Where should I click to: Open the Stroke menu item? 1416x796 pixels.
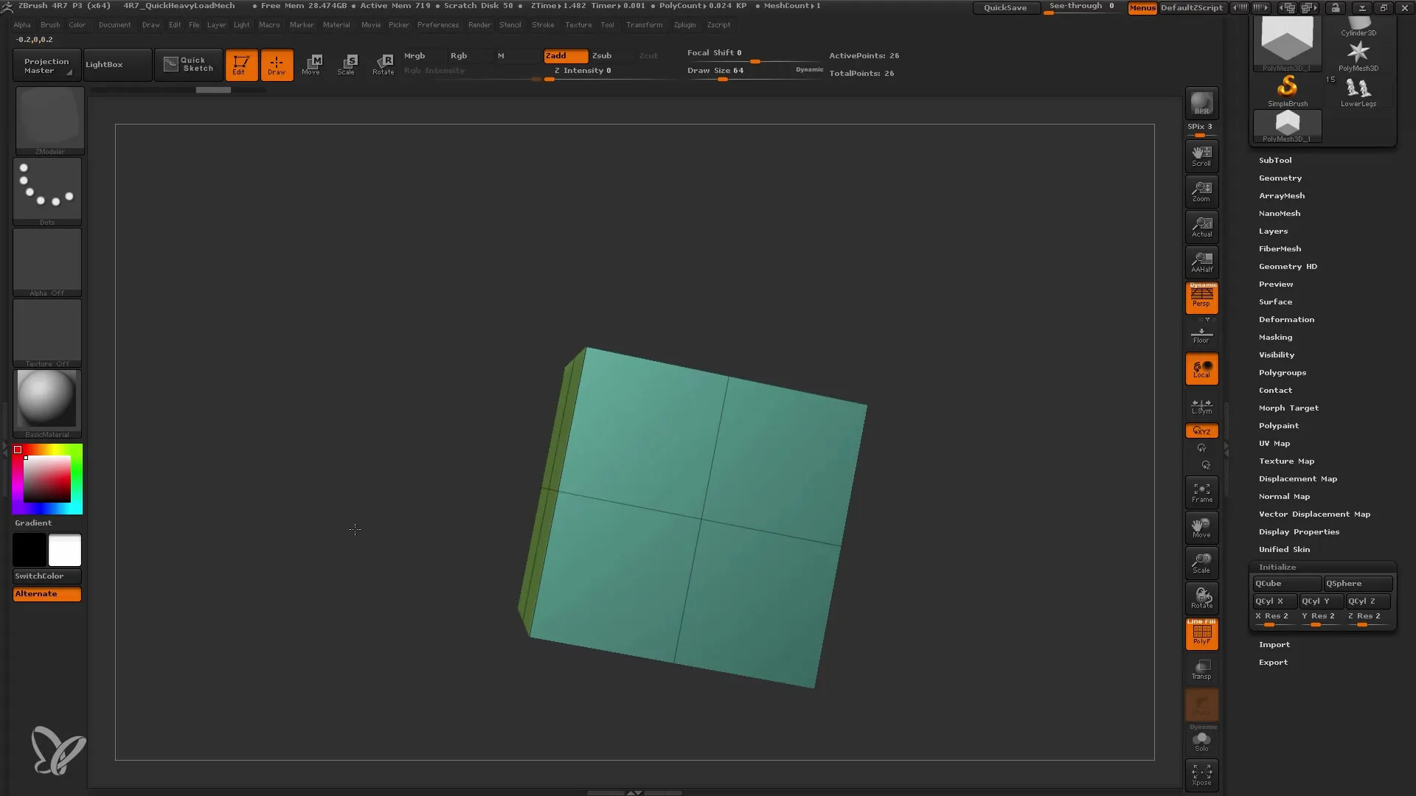[x=543, y=24]
